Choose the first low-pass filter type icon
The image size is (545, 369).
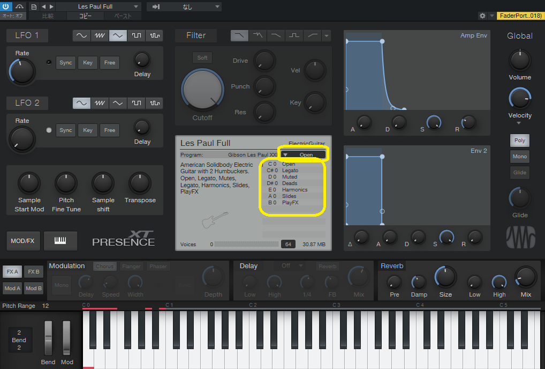[x=239, y=35]
